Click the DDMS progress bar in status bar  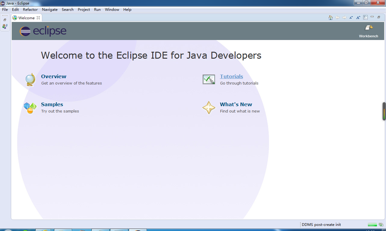pyautogui.click(x=372, y=224)
